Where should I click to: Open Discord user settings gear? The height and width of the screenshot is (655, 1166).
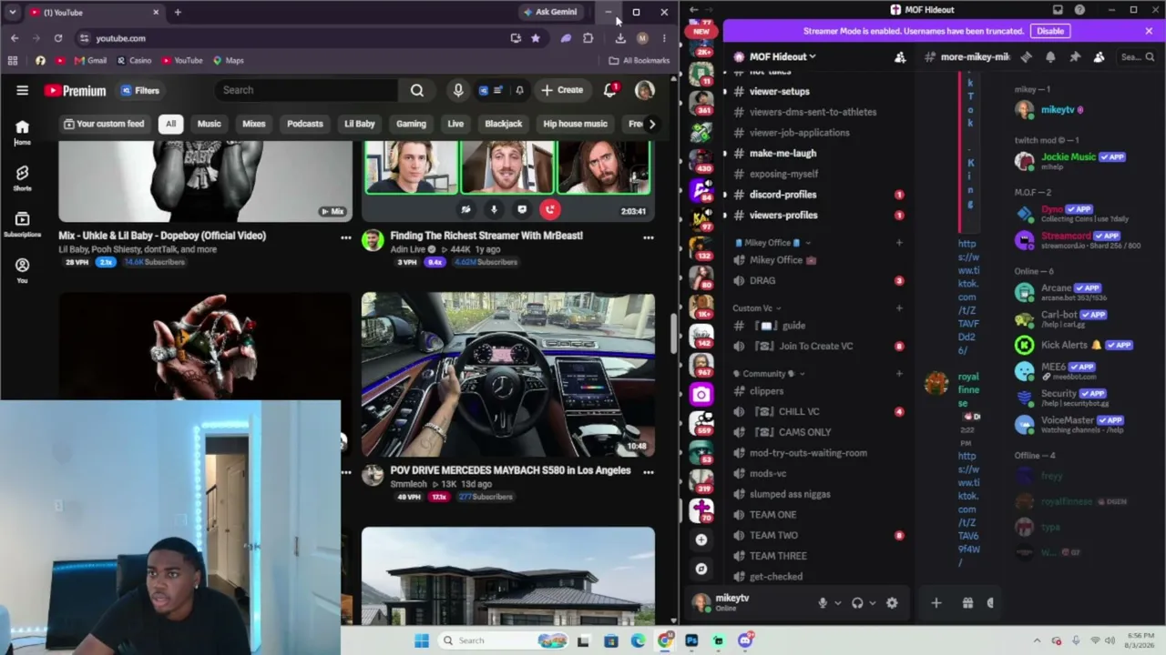[x=892, y=602]
